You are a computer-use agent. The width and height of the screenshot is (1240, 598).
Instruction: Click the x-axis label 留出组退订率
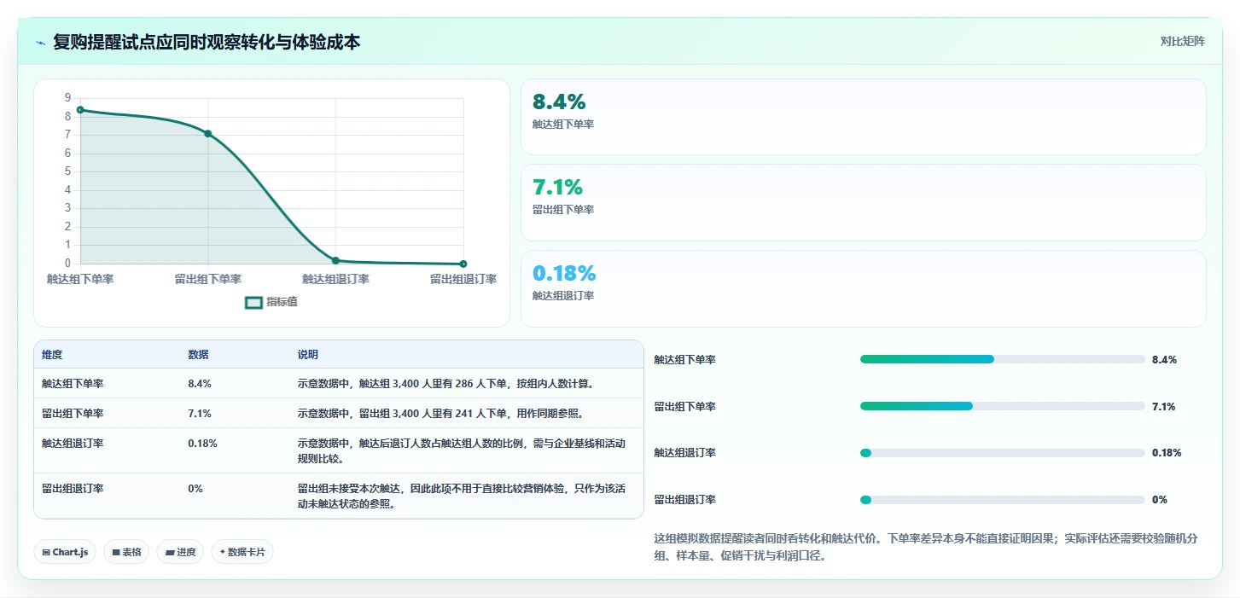point(463,279)
